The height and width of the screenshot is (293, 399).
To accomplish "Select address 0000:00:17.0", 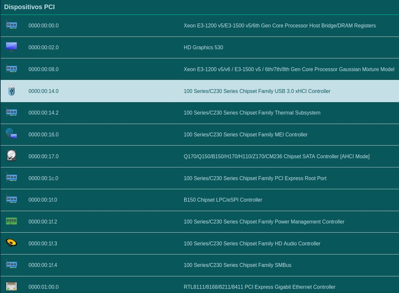I will 44,157.
